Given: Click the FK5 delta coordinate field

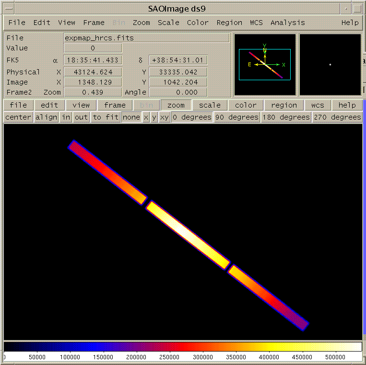Looking at the screenshot, I should 178,61.
